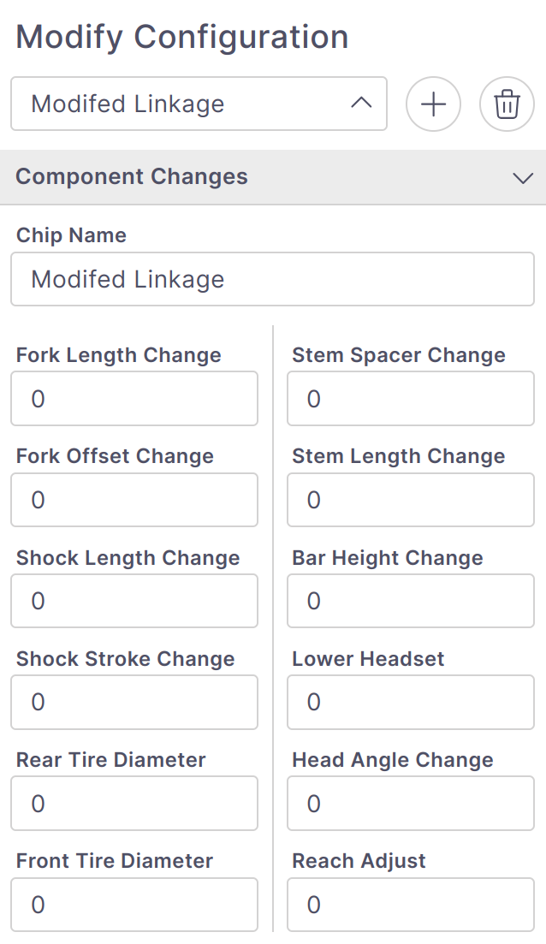Click the plus icon to add configuration
The image size is (546, 944).
tap(433, 104)
